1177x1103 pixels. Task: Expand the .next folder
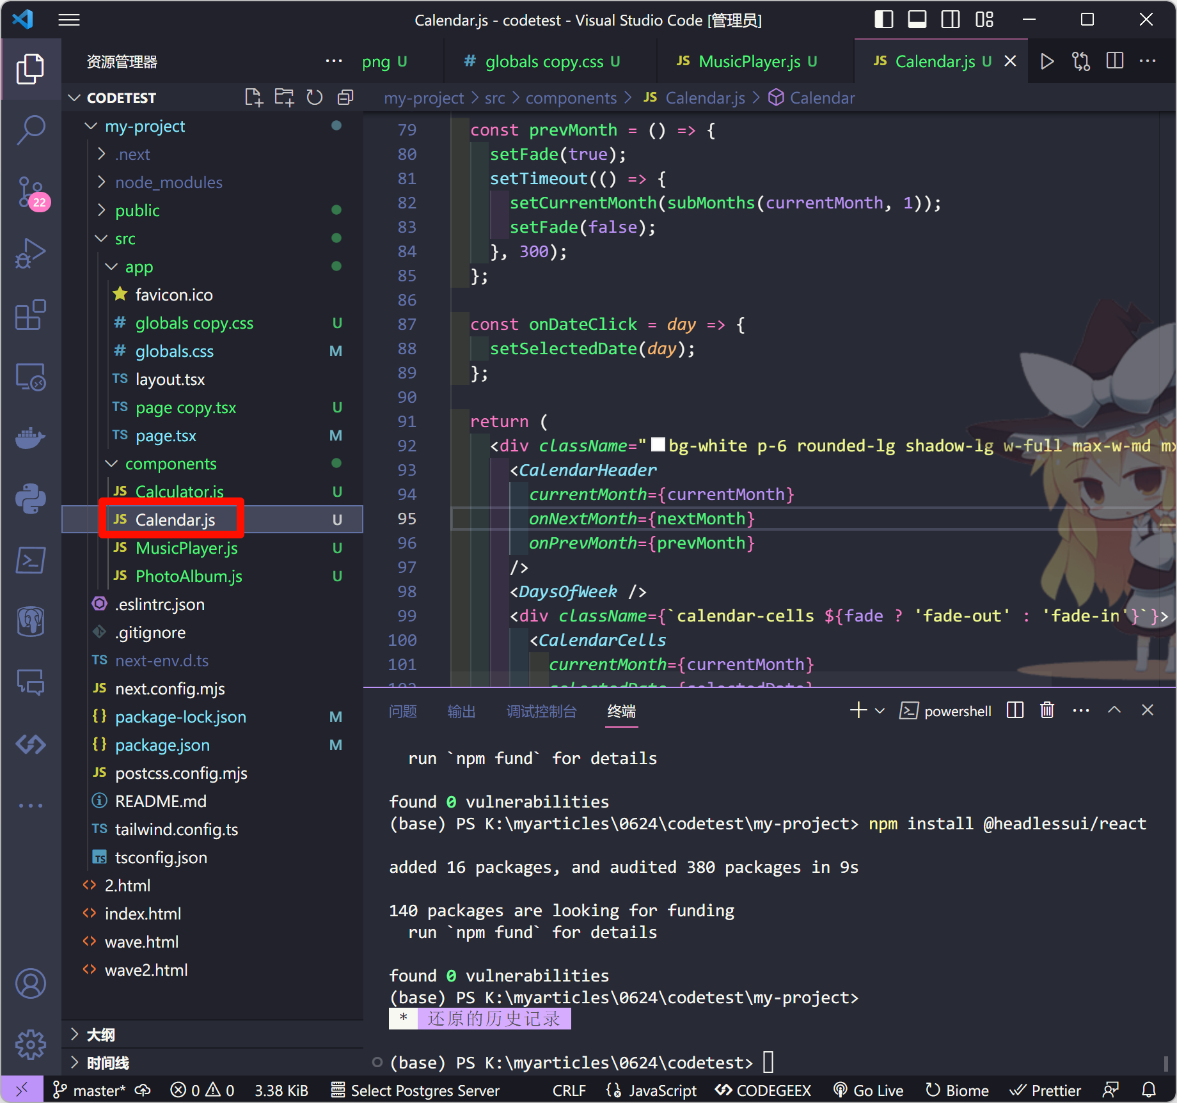pos(101,155)
